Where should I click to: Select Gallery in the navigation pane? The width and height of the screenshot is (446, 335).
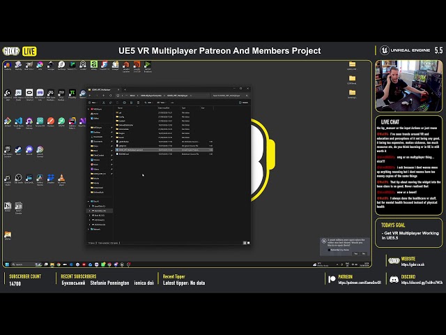coord(95,118)
